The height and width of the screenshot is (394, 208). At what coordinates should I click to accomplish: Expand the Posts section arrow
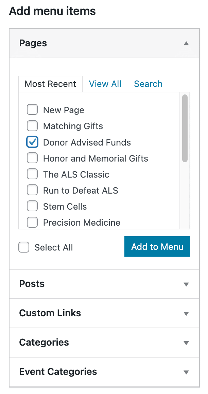[186, 284]
